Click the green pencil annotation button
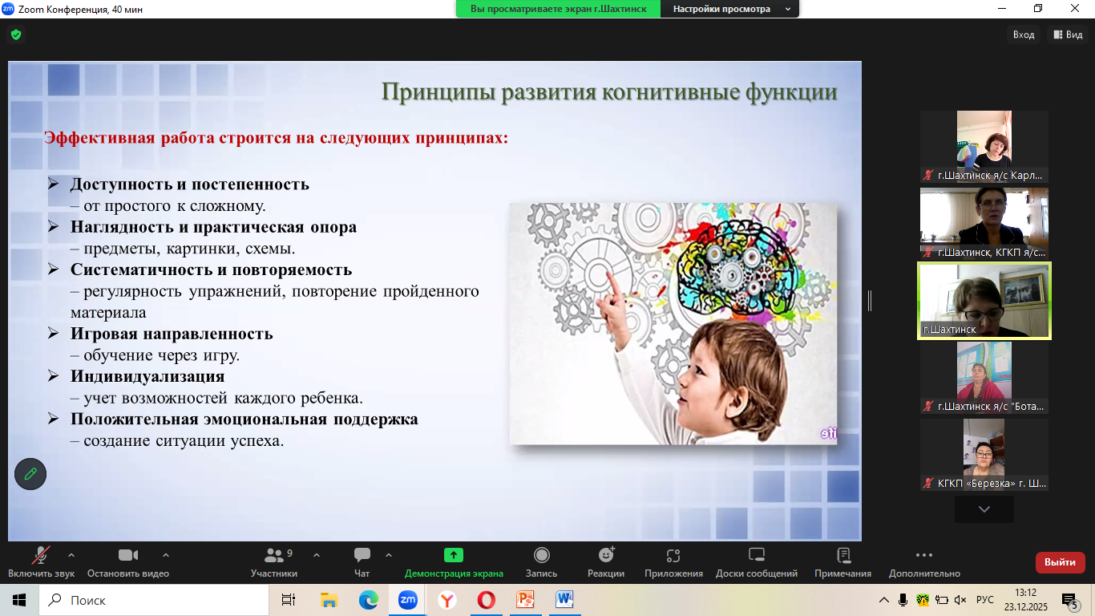Screen dimensions: 1095x616 click(x=30, y=474)
